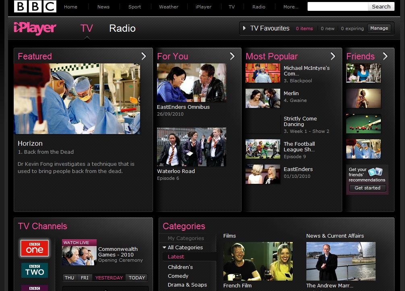Open Weather in the BBC top bar
This screenshot has height=291, width=405.
pos(169,7)
